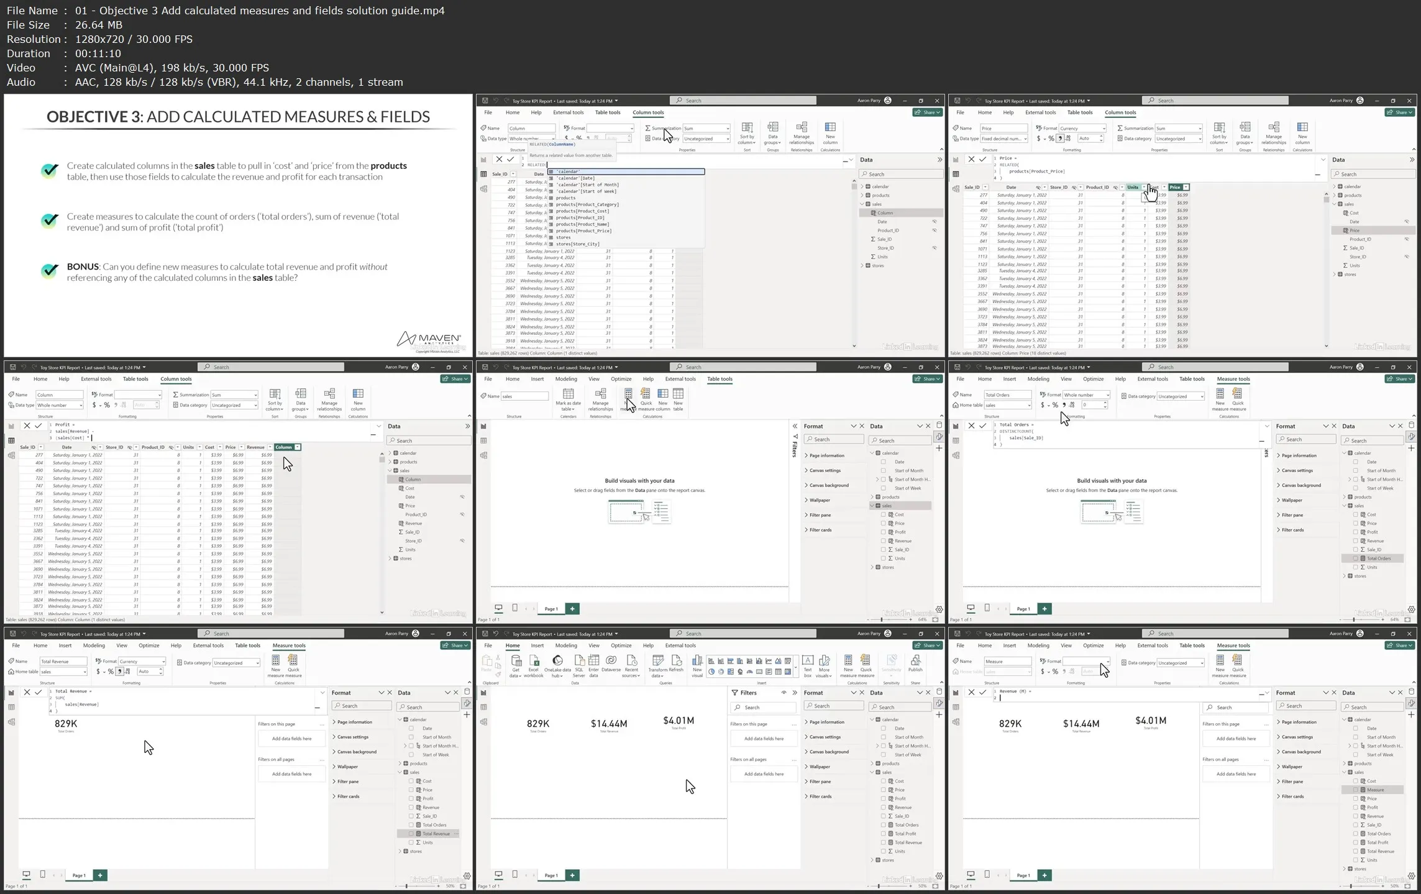1421x894 pixels.
Task: Click Excel workbook in the Home ribbon frame
Action: 533,667
